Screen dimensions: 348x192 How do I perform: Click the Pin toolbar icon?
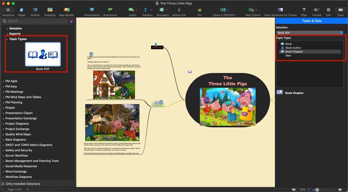199,10
